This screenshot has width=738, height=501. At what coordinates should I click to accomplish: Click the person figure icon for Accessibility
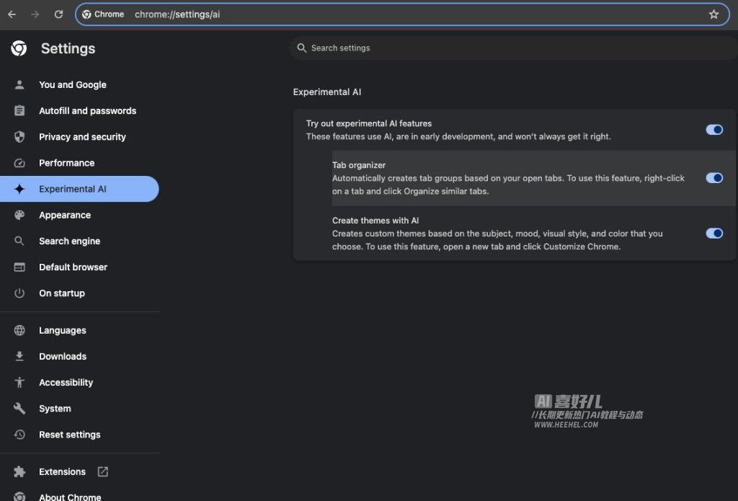[x=19, y=382]
